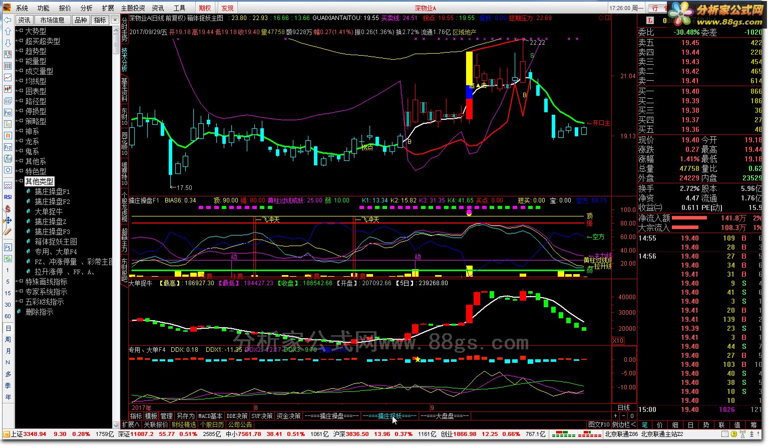Open the f(x) formula icon
Image resolution: width=768 pixels, height=446 pixels.
coord(8,159)
